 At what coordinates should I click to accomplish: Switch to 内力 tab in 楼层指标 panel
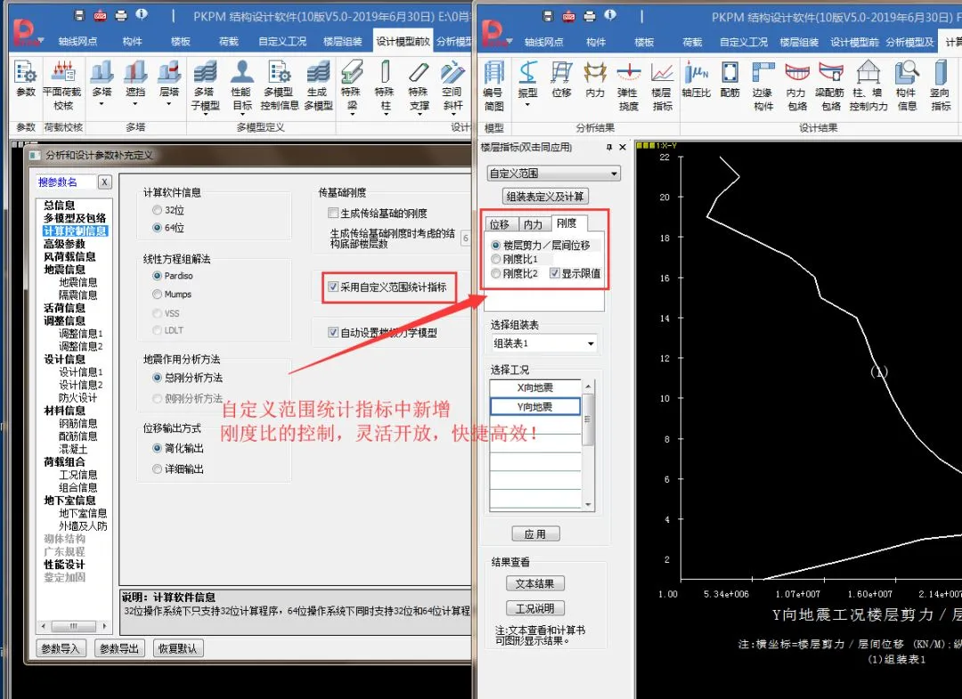(534, 224)
